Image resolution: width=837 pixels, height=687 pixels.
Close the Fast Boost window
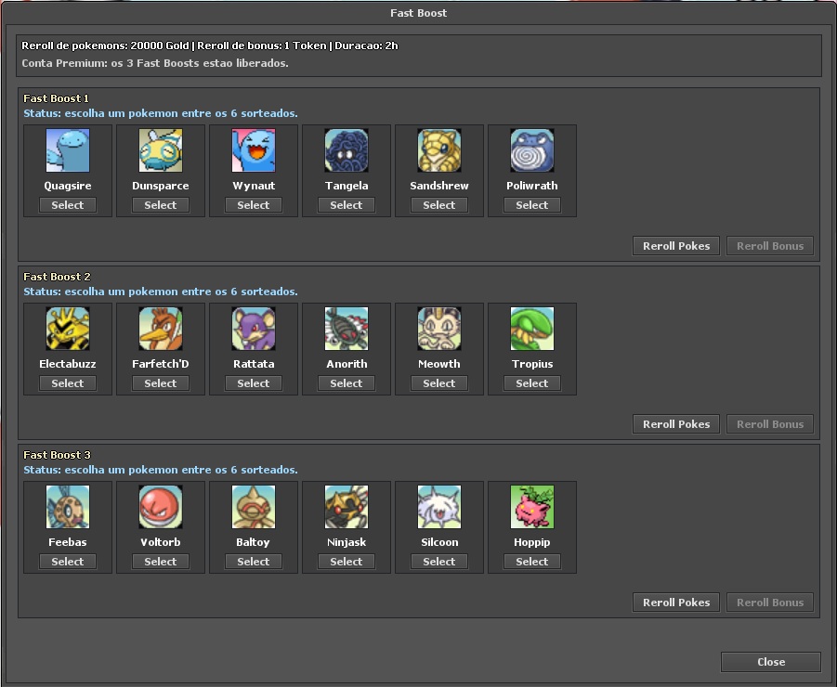[x=770, y=661]
